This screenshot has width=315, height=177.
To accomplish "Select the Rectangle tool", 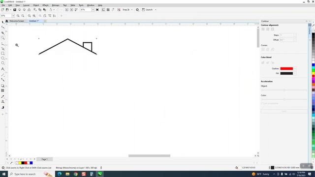I will [3, 54].
